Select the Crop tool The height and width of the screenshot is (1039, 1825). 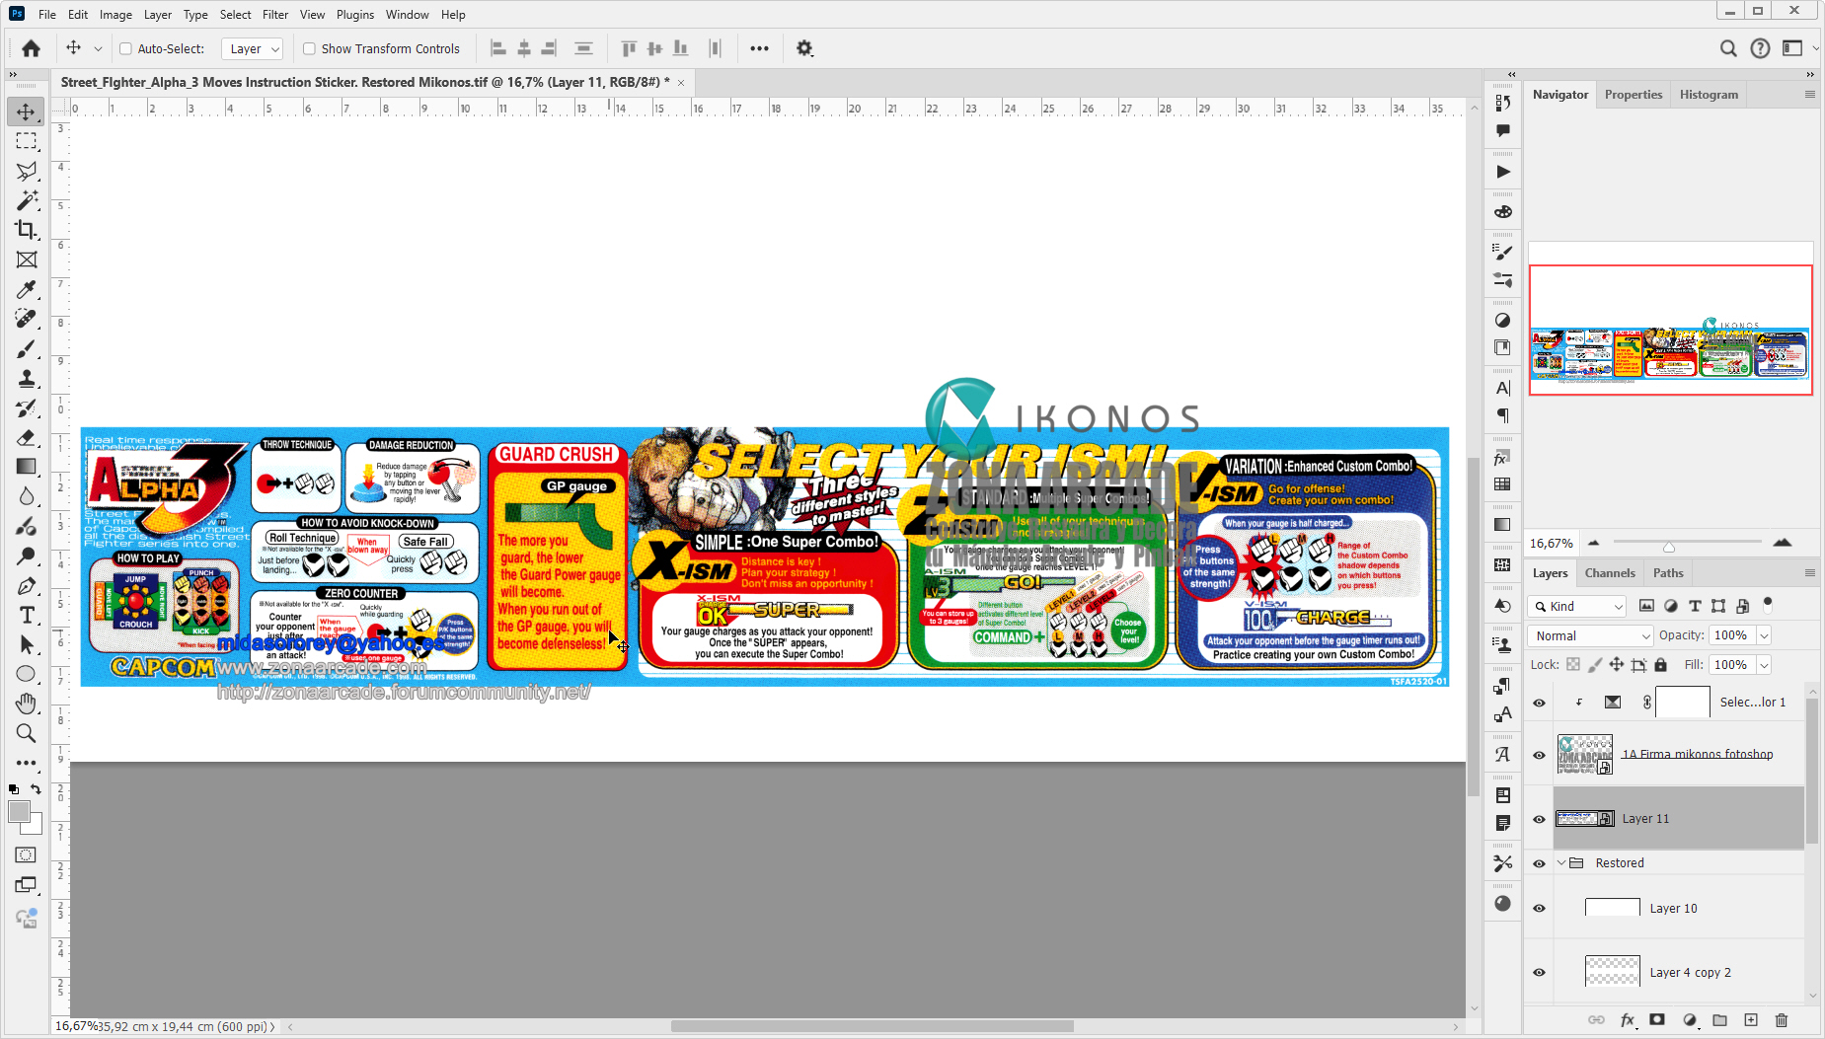coord(27,230)
